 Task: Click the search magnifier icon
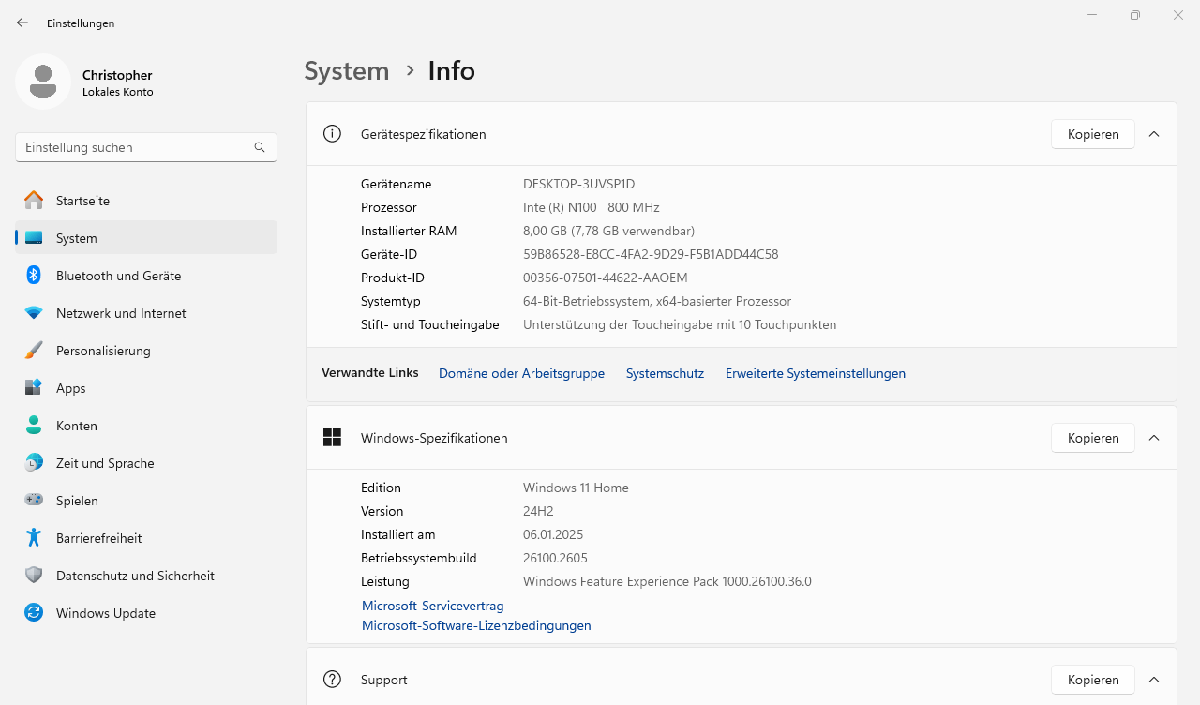pyautogui.click(x=260, y=147)
